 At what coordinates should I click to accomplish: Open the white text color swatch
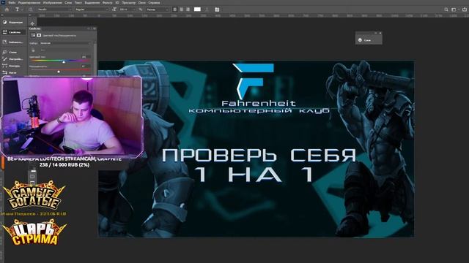[x=197, y=9]
